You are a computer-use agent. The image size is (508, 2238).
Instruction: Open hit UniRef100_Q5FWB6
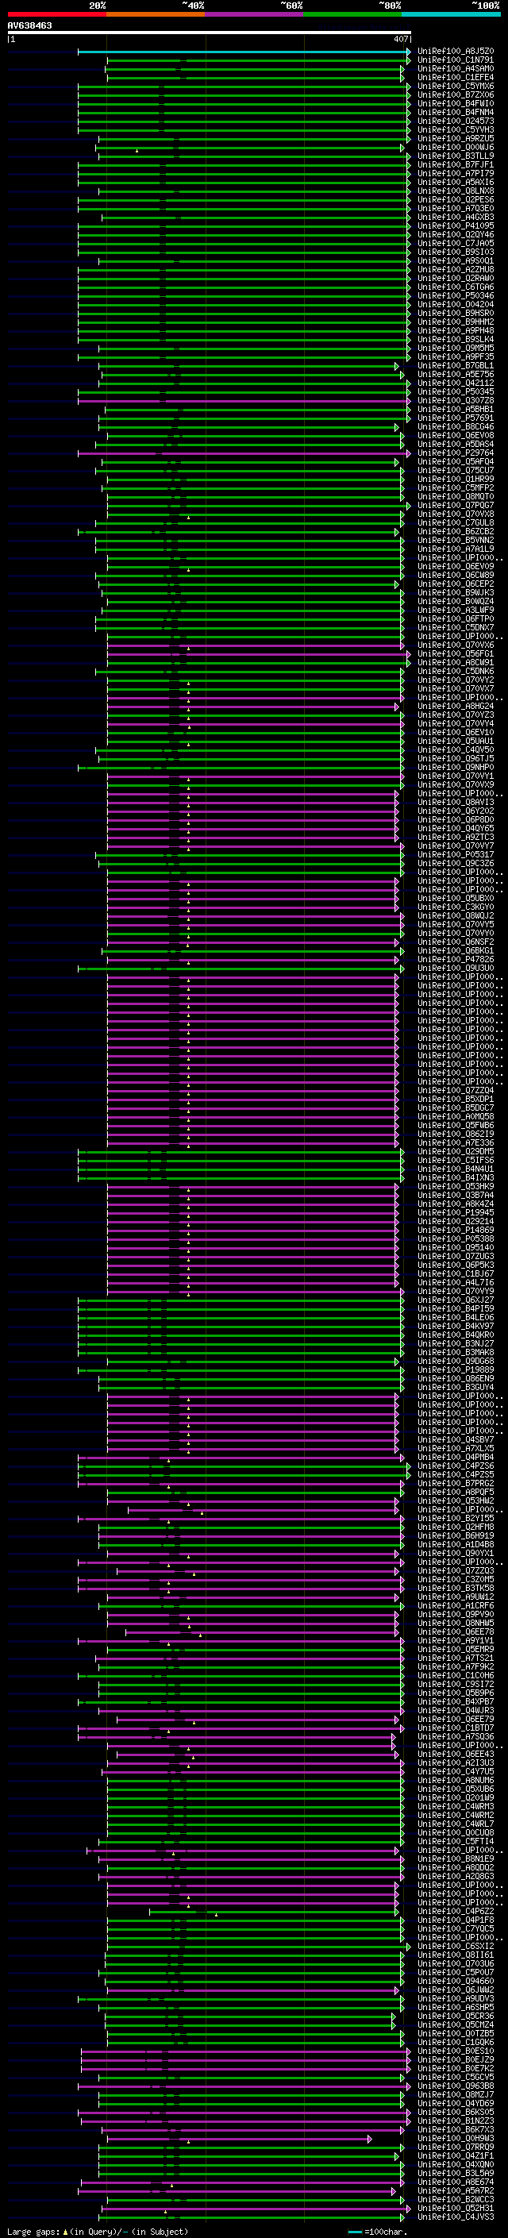[456, 1125]
